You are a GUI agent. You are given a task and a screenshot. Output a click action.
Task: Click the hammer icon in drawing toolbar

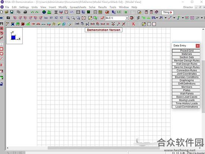[119, 24]
